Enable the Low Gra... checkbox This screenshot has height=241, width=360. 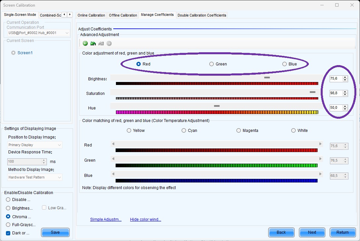pyautogui.click(x=44, y=208)
